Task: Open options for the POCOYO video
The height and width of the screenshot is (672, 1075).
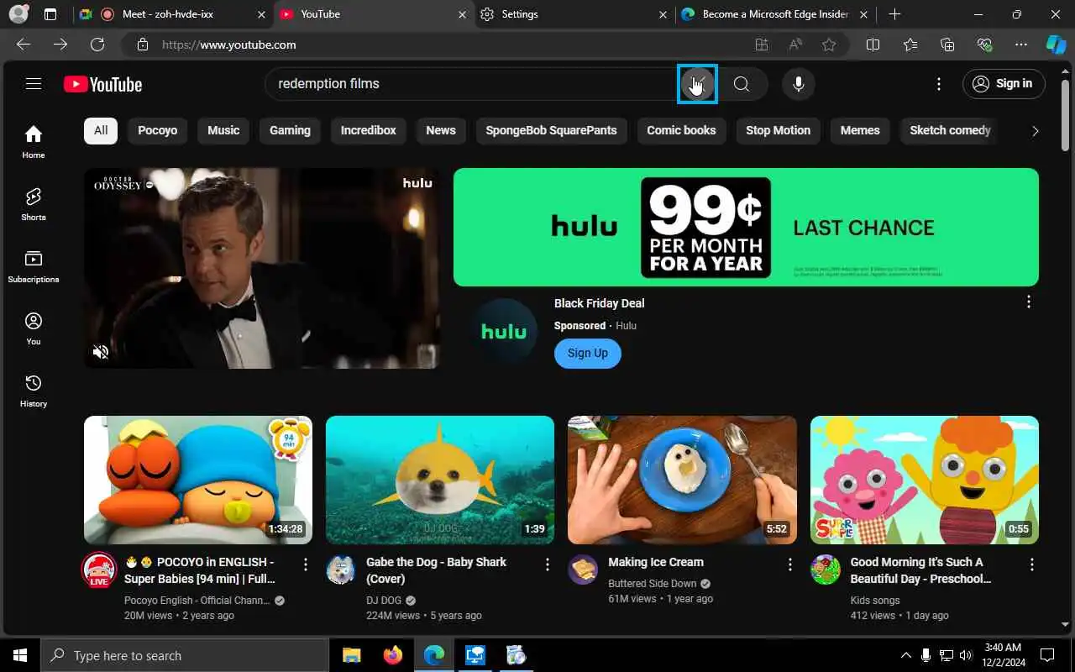Action: pyautogui.click(x=306, y=564)
